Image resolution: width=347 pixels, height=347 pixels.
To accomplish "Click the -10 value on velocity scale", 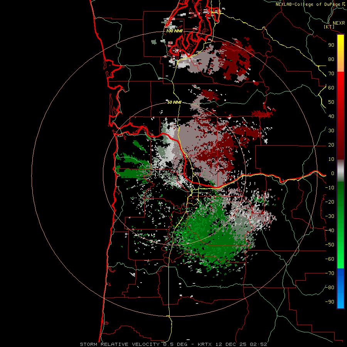I will click(x=330, y=188).
